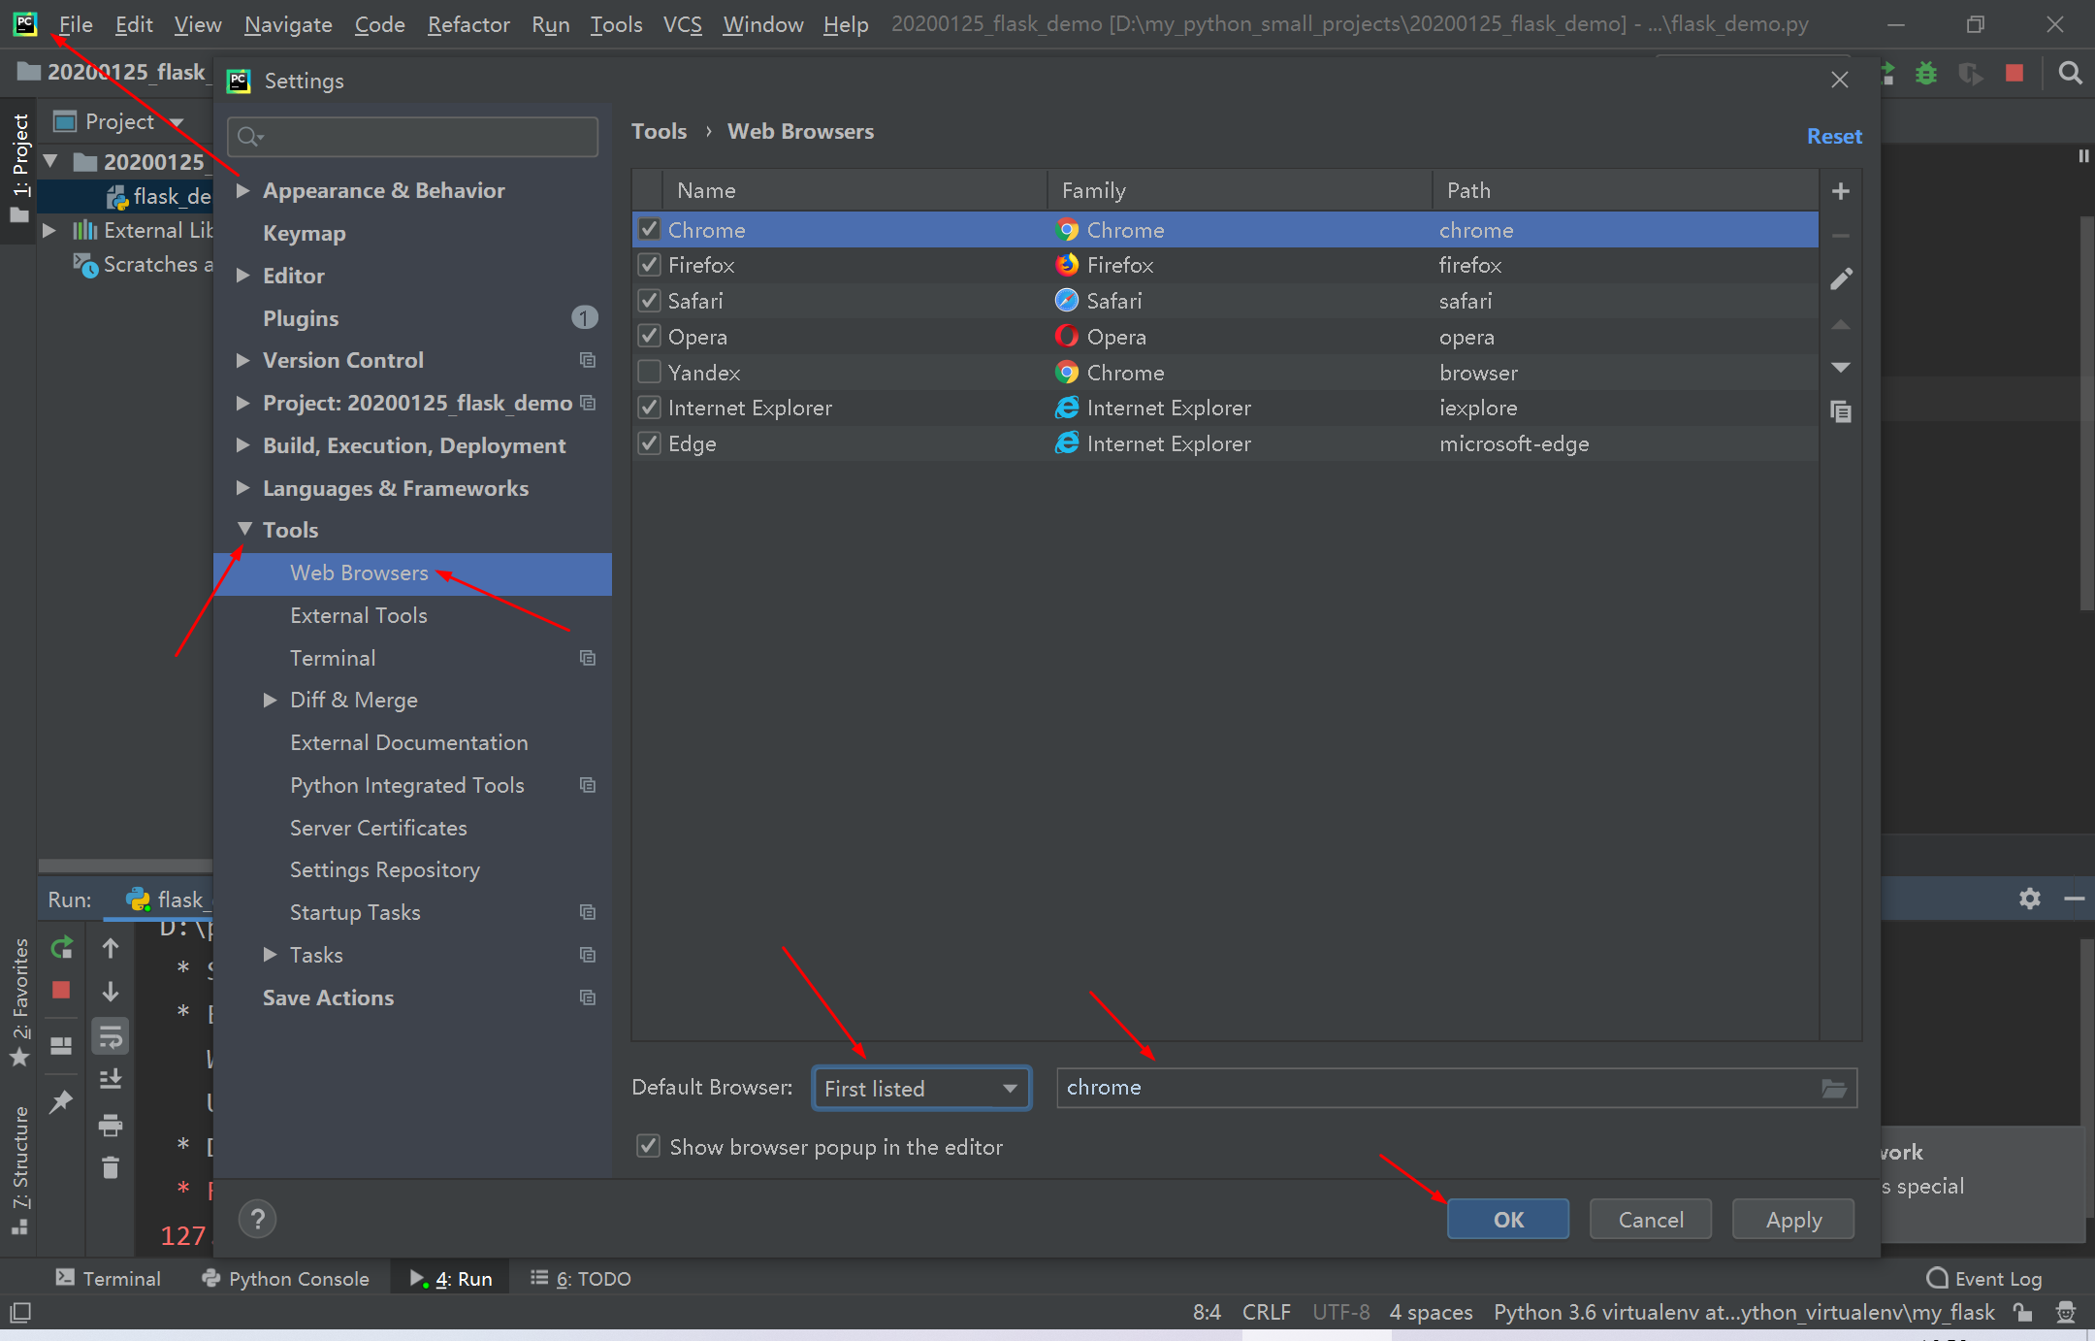Click the debug bug icon
The image size is (2095, 1341).
[x=1926, y=73]
